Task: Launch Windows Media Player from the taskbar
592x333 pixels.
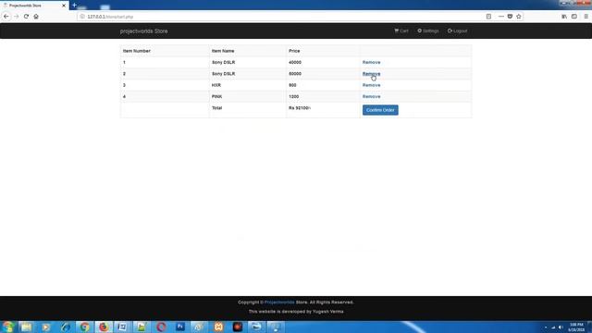Action: tap(45, 327)
